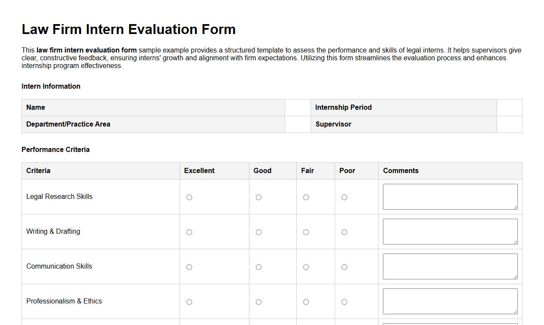Select Excellent rating for Communication Skills
Viewport: 544px width, 325px height.
[189, 267]
